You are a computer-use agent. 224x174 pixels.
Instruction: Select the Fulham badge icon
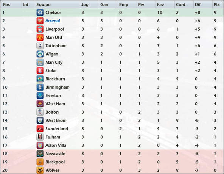click(x=40, y=137)
